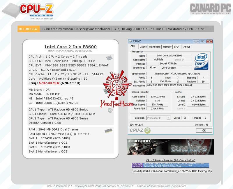Click the BB code URL text field

click(172, 171)
